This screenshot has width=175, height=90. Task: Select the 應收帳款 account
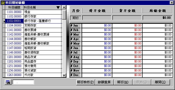30,39
